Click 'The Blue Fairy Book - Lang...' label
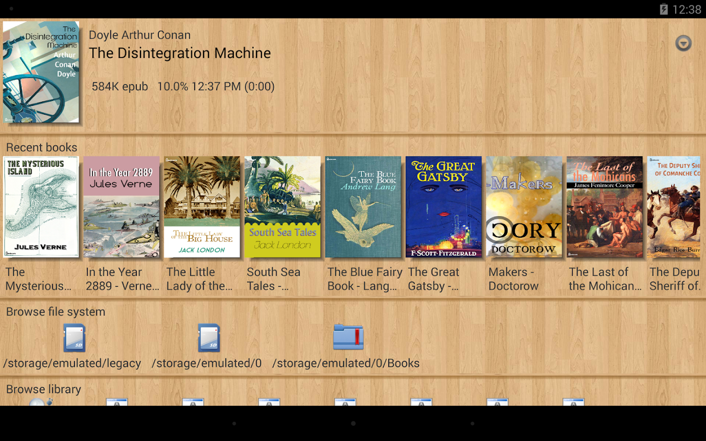The width and height of the screenshot is (706, 441). coord(365,279)
